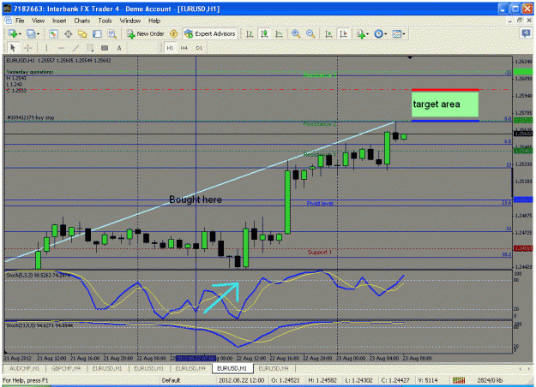The height and width of the screenshot is (387, 536).
Task: Click the connection status bars indicator
Action: [x=459, y=380]
